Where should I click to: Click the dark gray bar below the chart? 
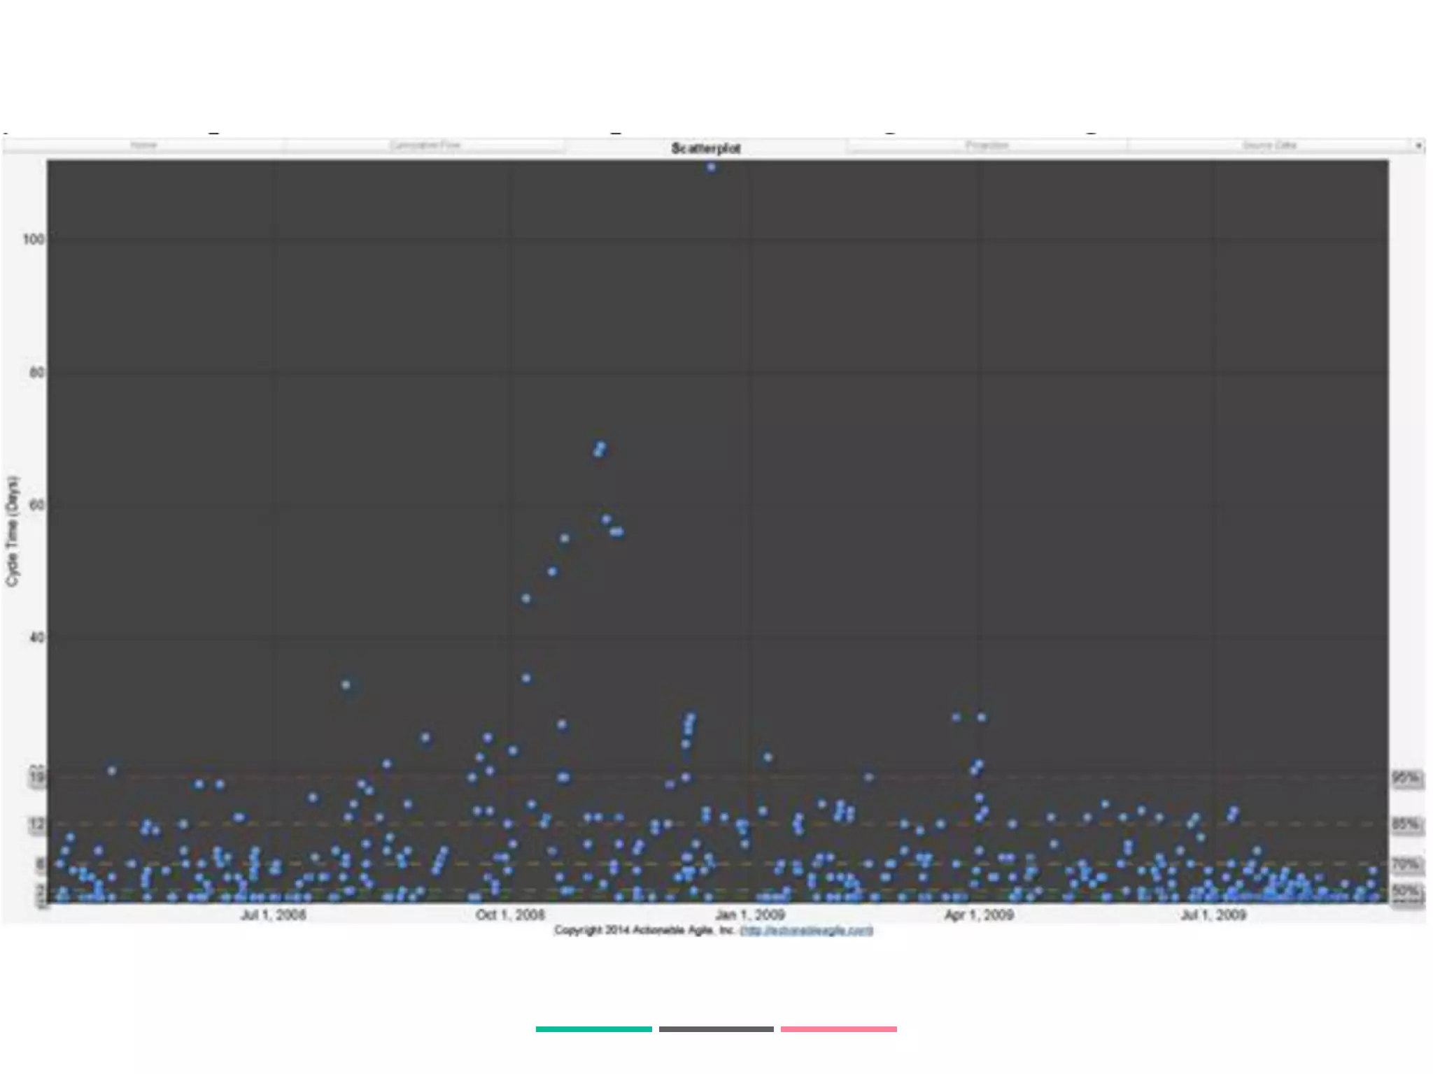coord(716,1029)
